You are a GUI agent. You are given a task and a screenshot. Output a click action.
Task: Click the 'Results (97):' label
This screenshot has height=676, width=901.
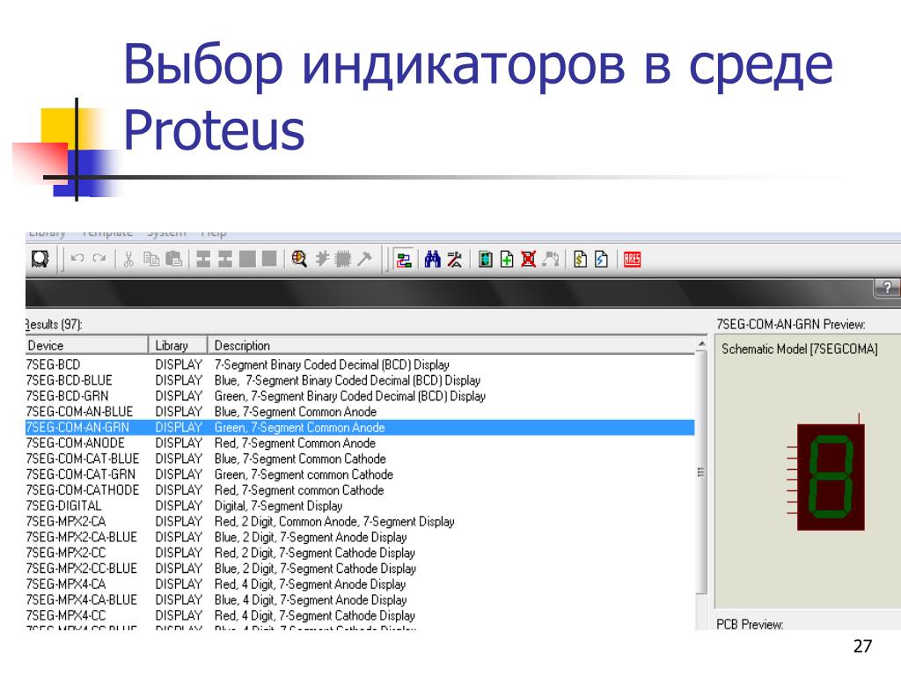(x=54, y=324)
